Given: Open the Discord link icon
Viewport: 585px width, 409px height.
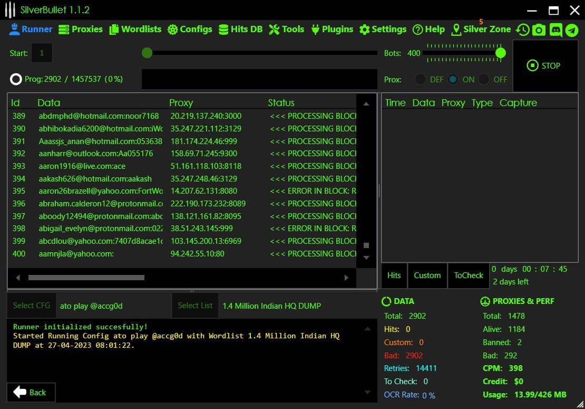Looking at the screenshot, I should tap(555, 30).
